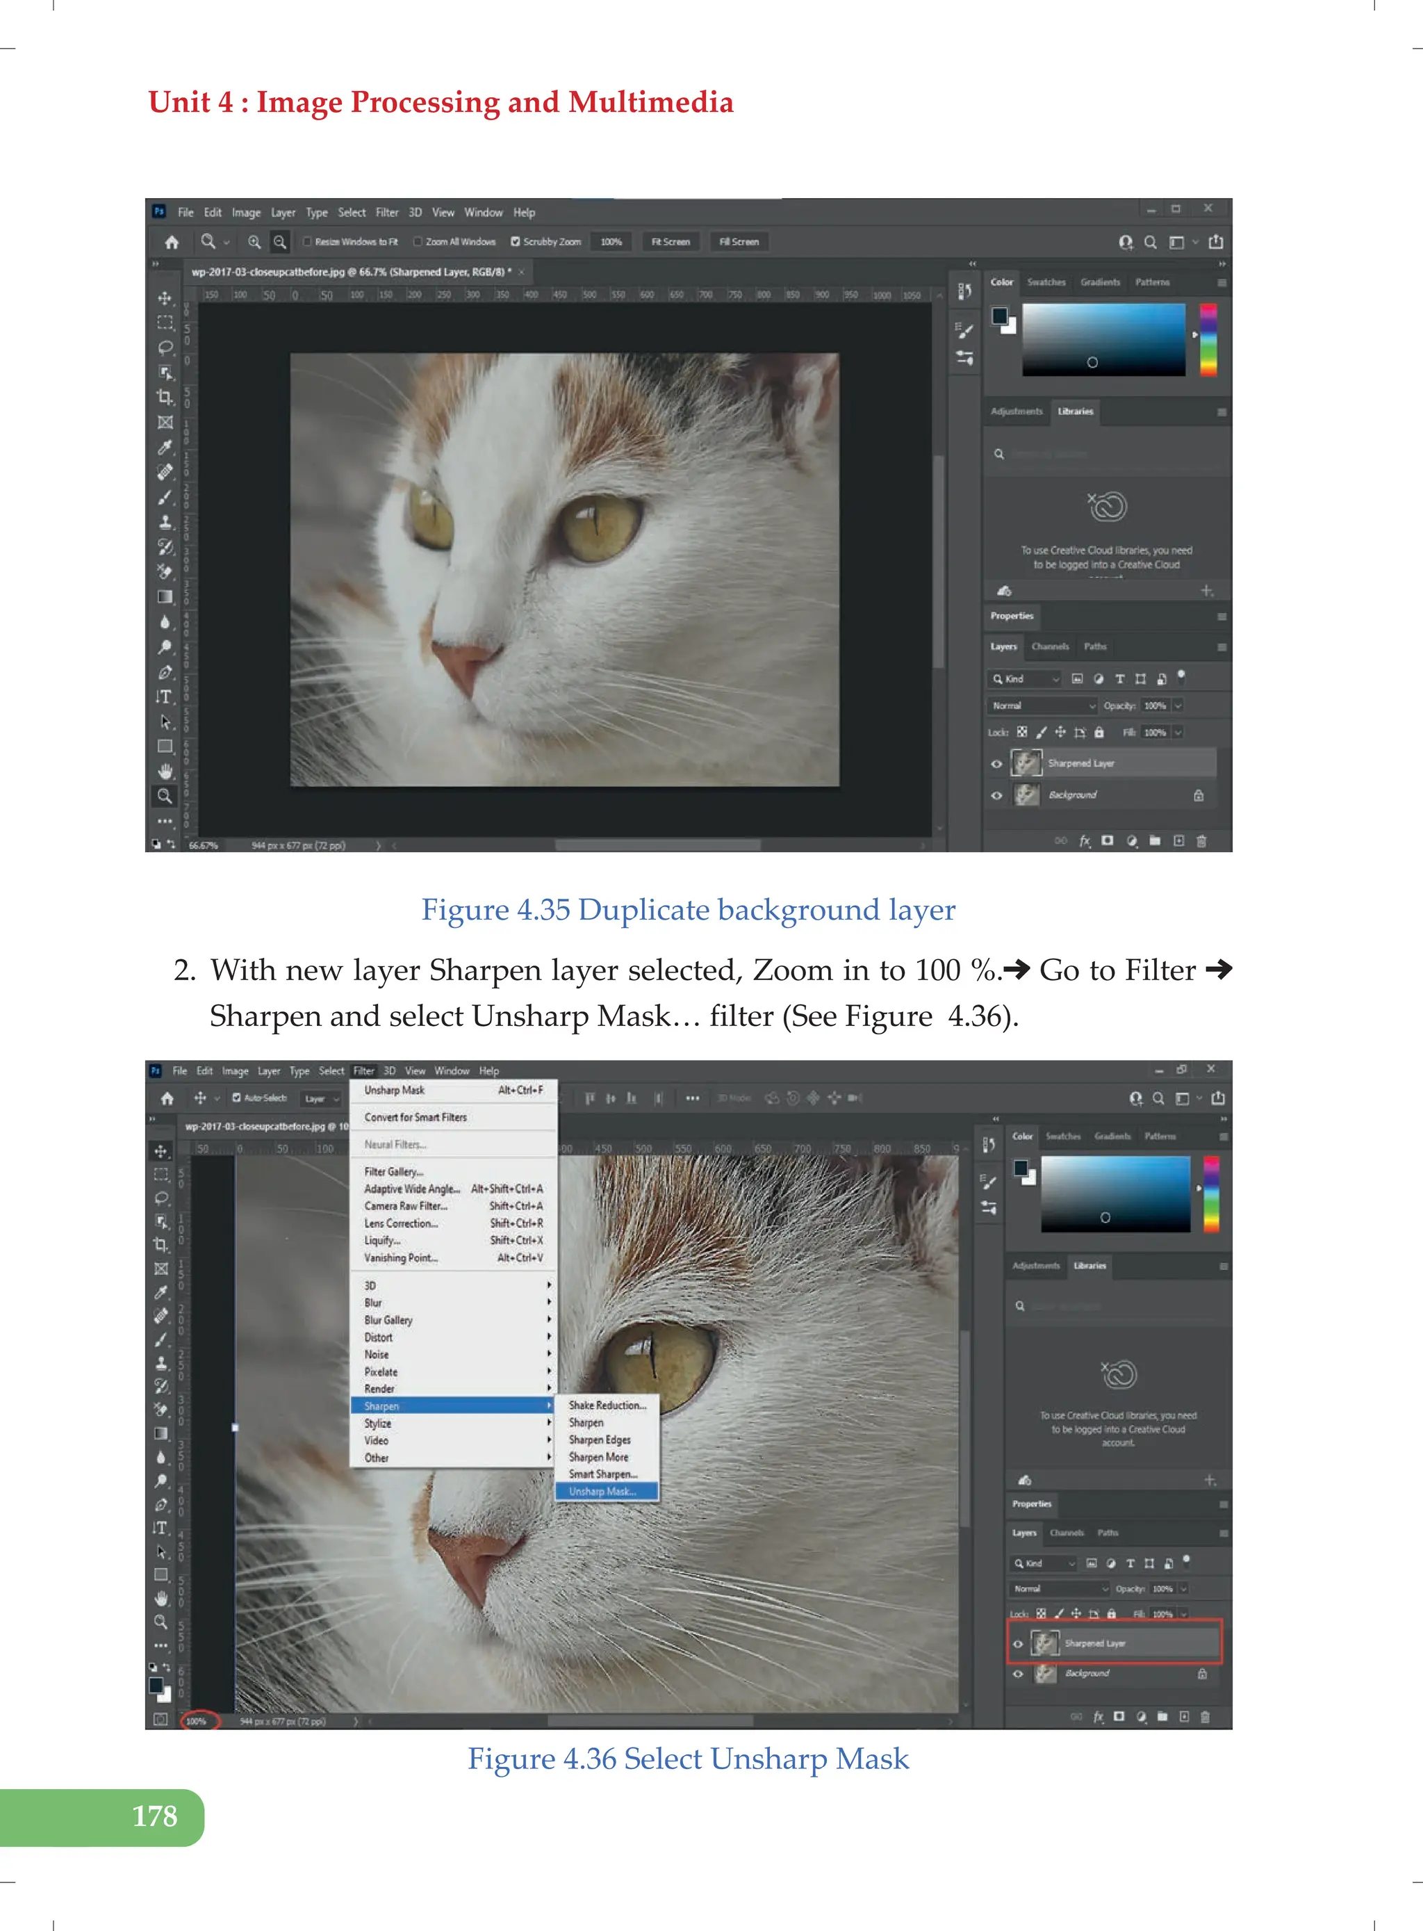Viewport: 1423px width, 1931px height.
Task: Select the Brush tool in Figure 4.35 toolbox
Action: (x=165, y=497)
